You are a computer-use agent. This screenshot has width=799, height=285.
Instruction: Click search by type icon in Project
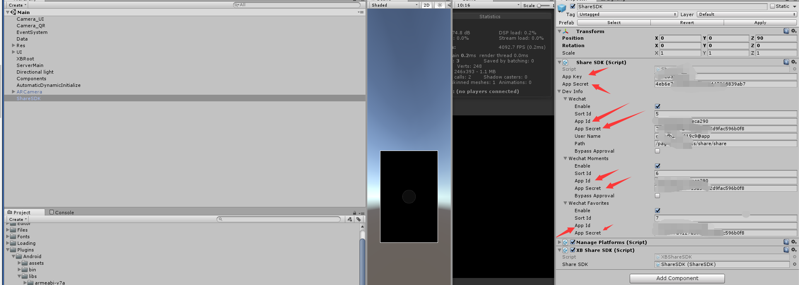350,219
